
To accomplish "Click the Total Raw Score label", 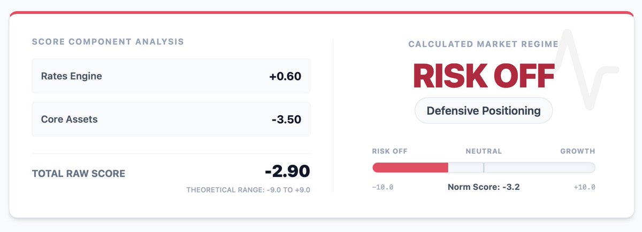I will [79, 174].
